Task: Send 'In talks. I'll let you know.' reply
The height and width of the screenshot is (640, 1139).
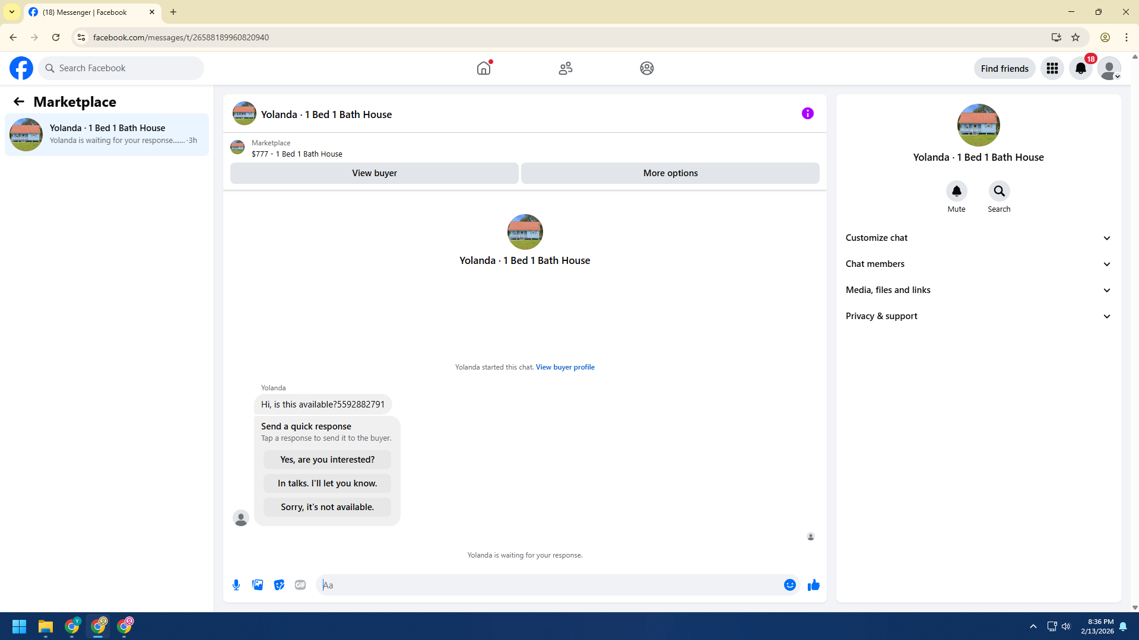Action: tap(327, 483)
